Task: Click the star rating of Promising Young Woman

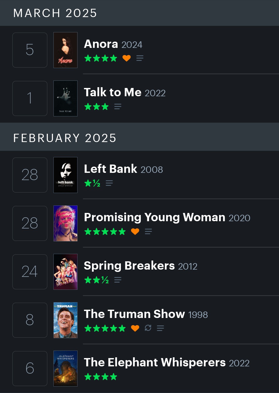Action: (x=105, y=232)
